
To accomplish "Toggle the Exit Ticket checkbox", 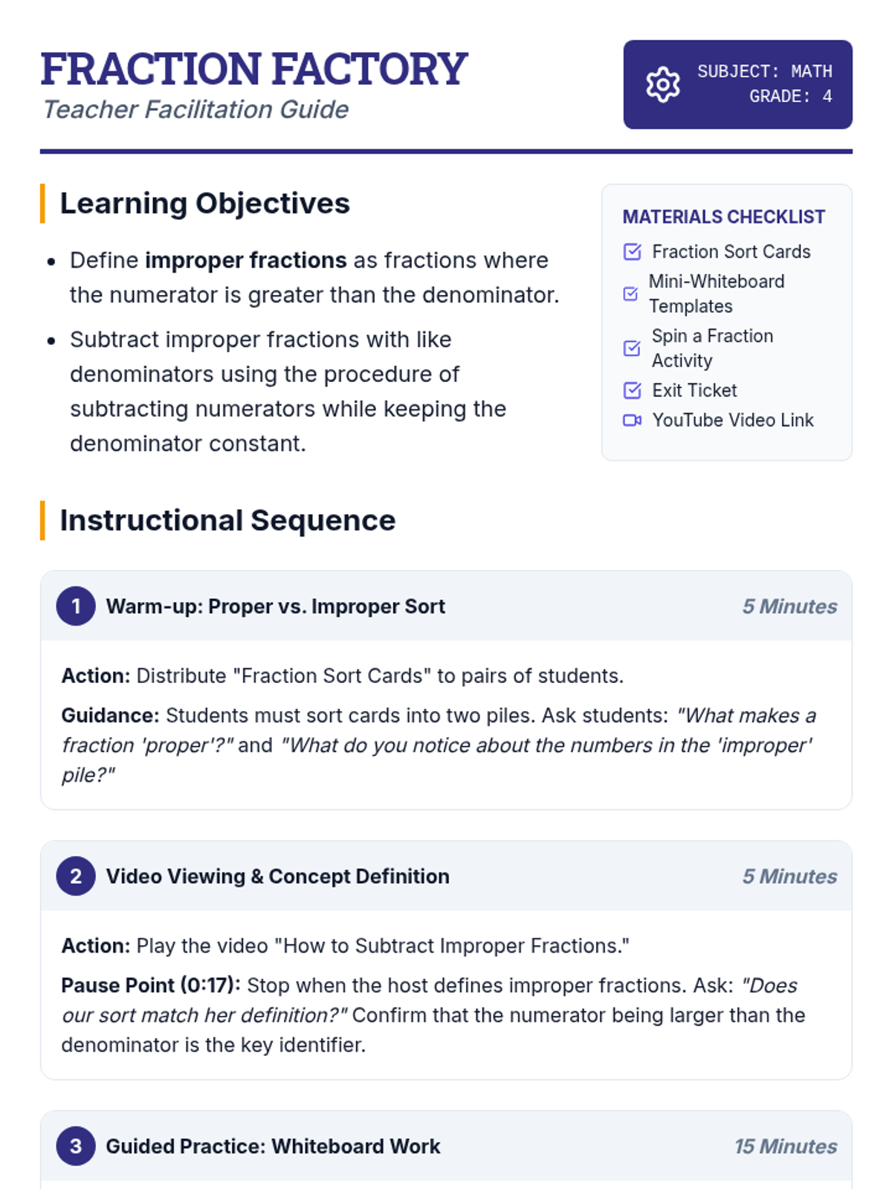I will pos(632,390).
